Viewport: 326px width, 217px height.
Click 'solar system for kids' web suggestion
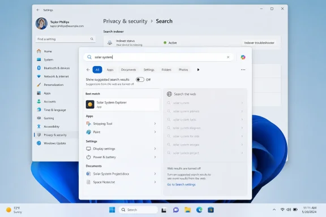[205, 136]
